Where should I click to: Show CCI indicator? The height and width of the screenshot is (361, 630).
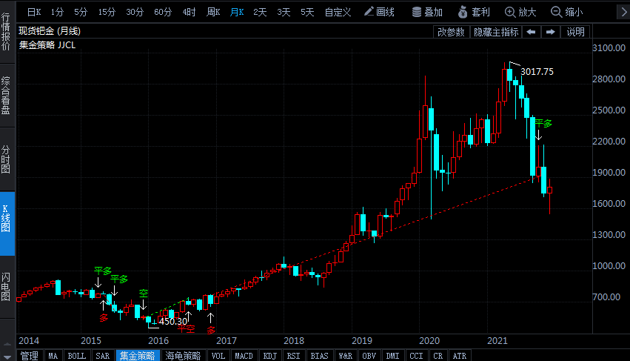point(416,356)
